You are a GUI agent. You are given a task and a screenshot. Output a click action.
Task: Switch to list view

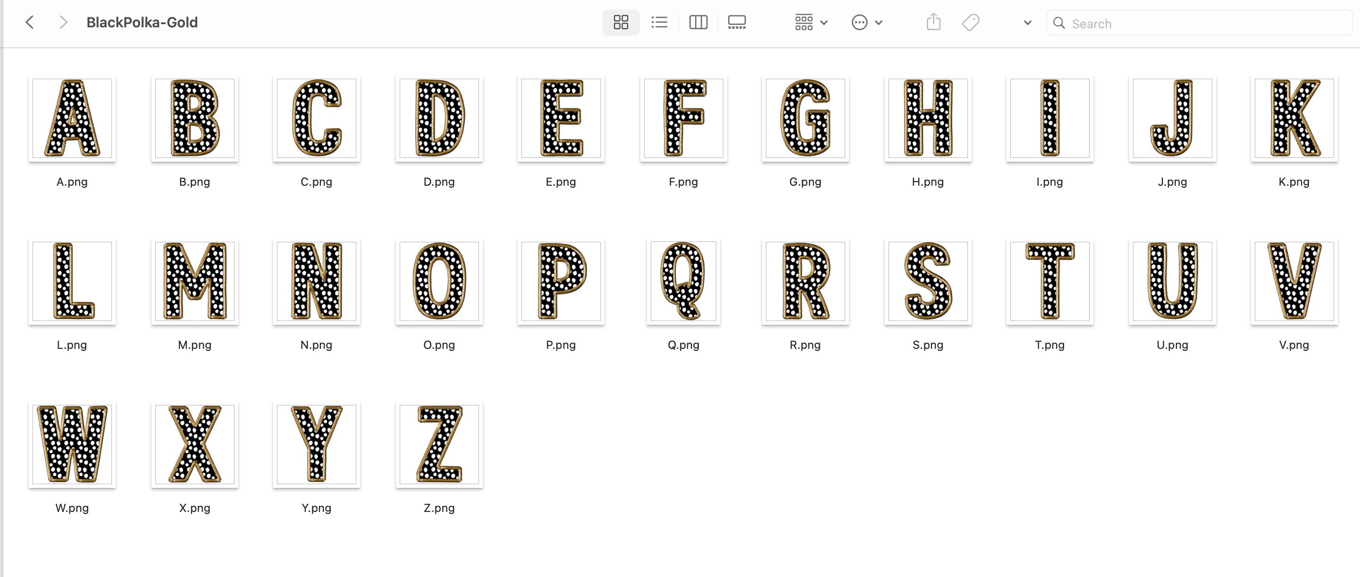pos(659,22)
